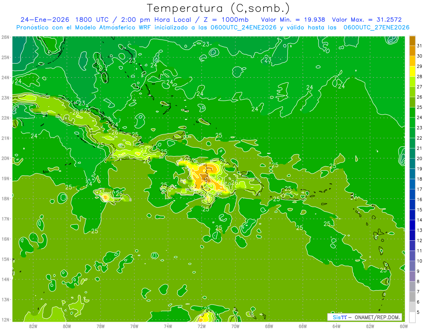Click colorbar tick label "31"
The image size is (429, 331).
[x=420, y=46]
